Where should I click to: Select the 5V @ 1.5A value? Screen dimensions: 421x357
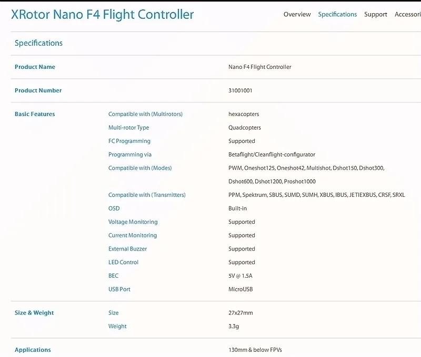(240, 276)
